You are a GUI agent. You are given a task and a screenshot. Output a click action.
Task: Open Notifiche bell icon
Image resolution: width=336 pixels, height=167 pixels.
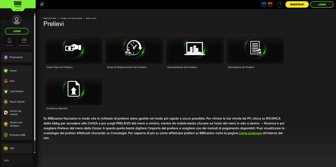10,41
